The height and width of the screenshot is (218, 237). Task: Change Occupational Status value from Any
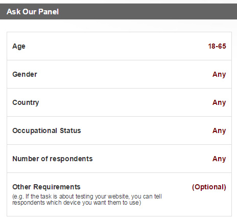coord(219,130)
